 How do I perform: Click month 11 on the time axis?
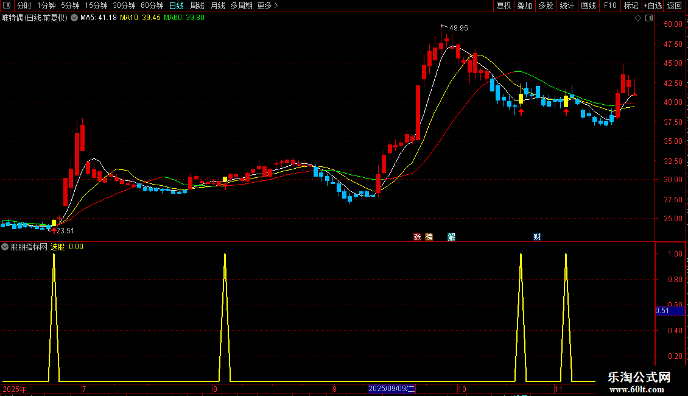pos(558,389)
